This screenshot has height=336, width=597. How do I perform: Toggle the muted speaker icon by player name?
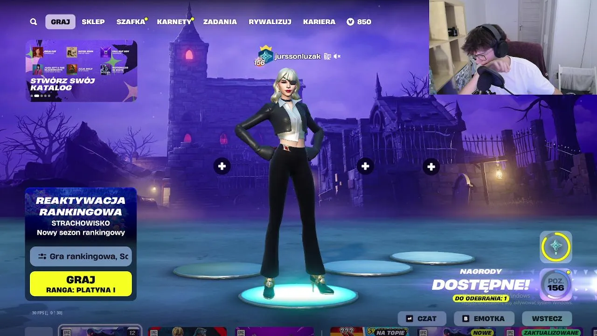[337, 56]
